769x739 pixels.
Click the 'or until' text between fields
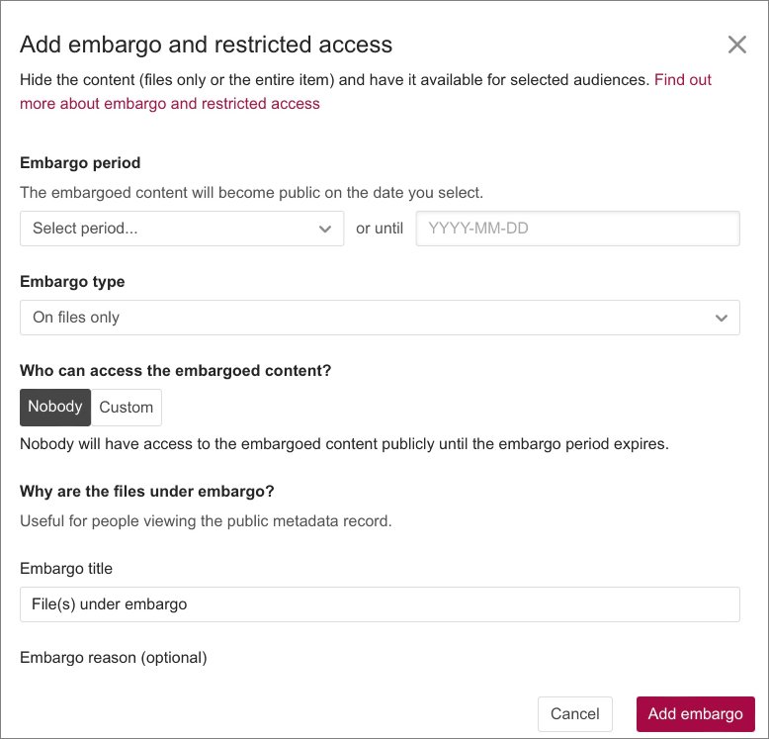pos(380,229)
